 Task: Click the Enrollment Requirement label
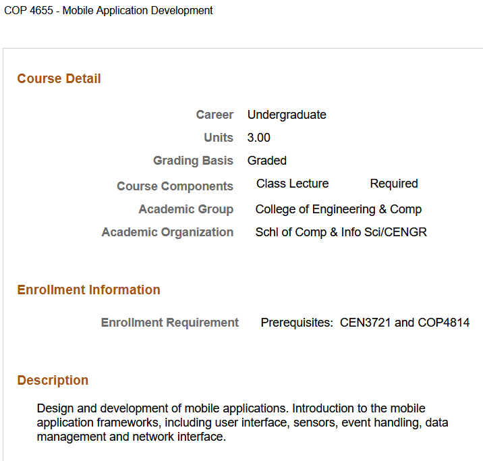[x=169, y=323]
